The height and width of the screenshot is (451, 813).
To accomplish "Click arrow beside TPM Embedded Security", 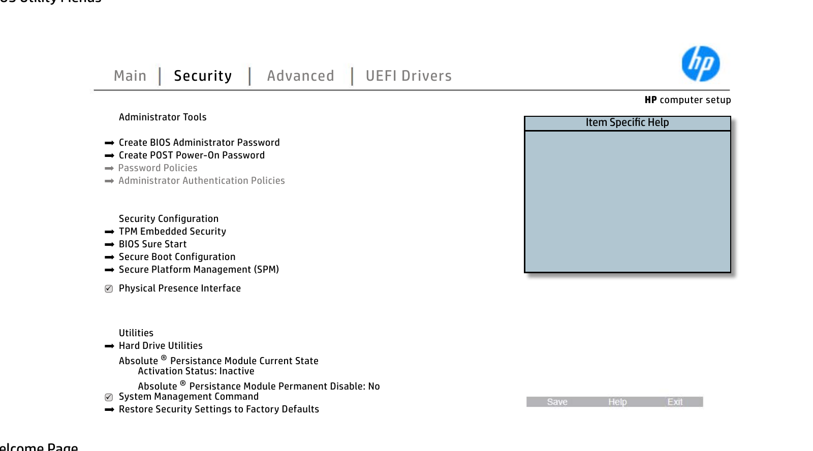I will pos(109,232).
